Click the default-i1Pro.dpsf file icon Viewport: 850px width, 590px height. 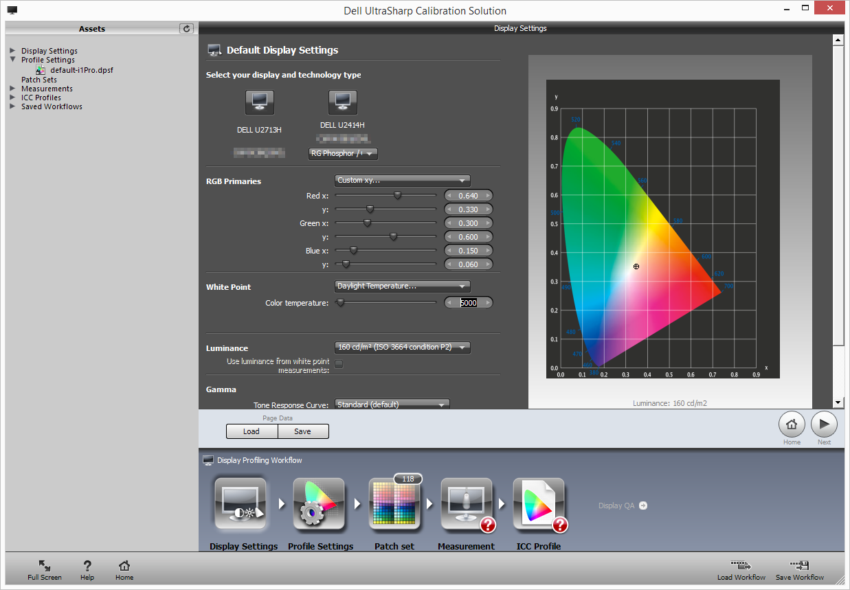coord(41,70)
